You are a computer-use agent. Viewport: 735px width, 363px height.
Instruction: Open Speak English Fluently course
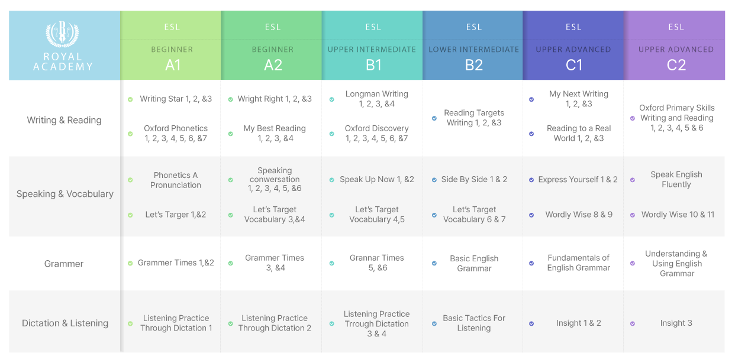676,180
